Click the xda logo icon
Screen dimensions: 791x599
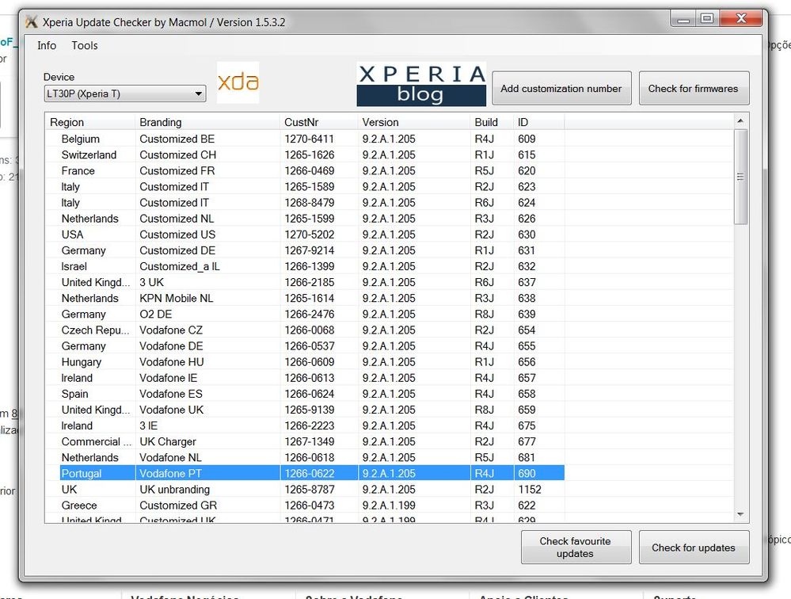pyautogui.click(x=238, y=82)
